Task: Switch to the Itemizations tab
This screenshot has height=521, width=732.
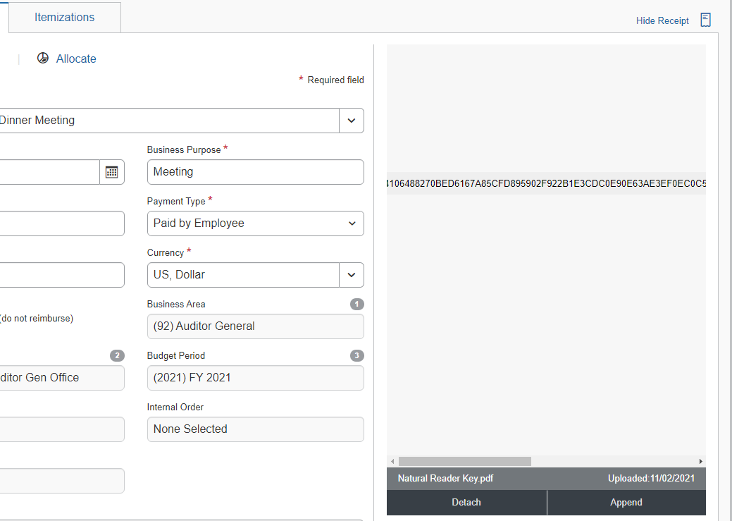Action: click(64, 18)
